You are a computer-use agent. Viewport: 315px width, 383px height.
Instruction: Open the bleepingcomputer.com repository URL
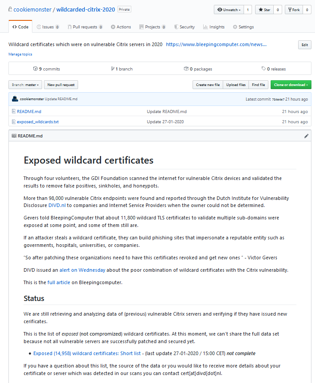tap(216, 44)
